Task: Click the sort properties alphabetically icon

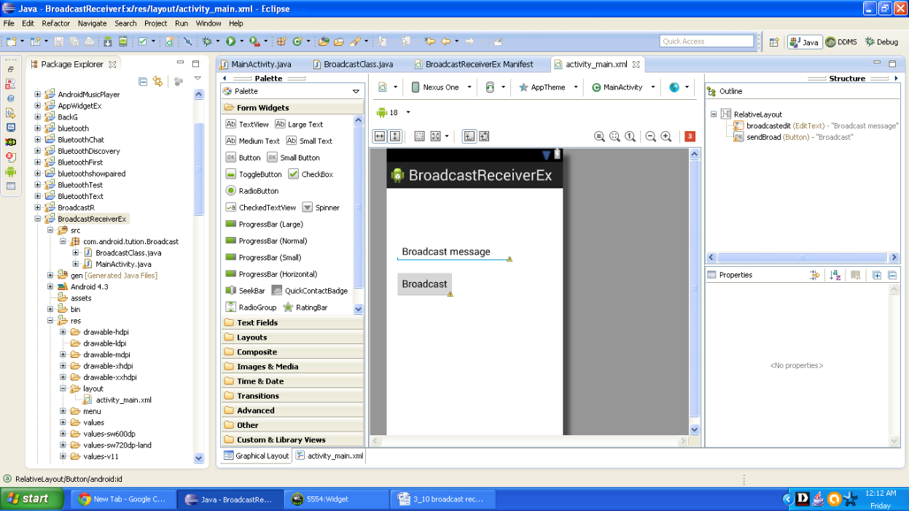Action: [x=835, y=275]
